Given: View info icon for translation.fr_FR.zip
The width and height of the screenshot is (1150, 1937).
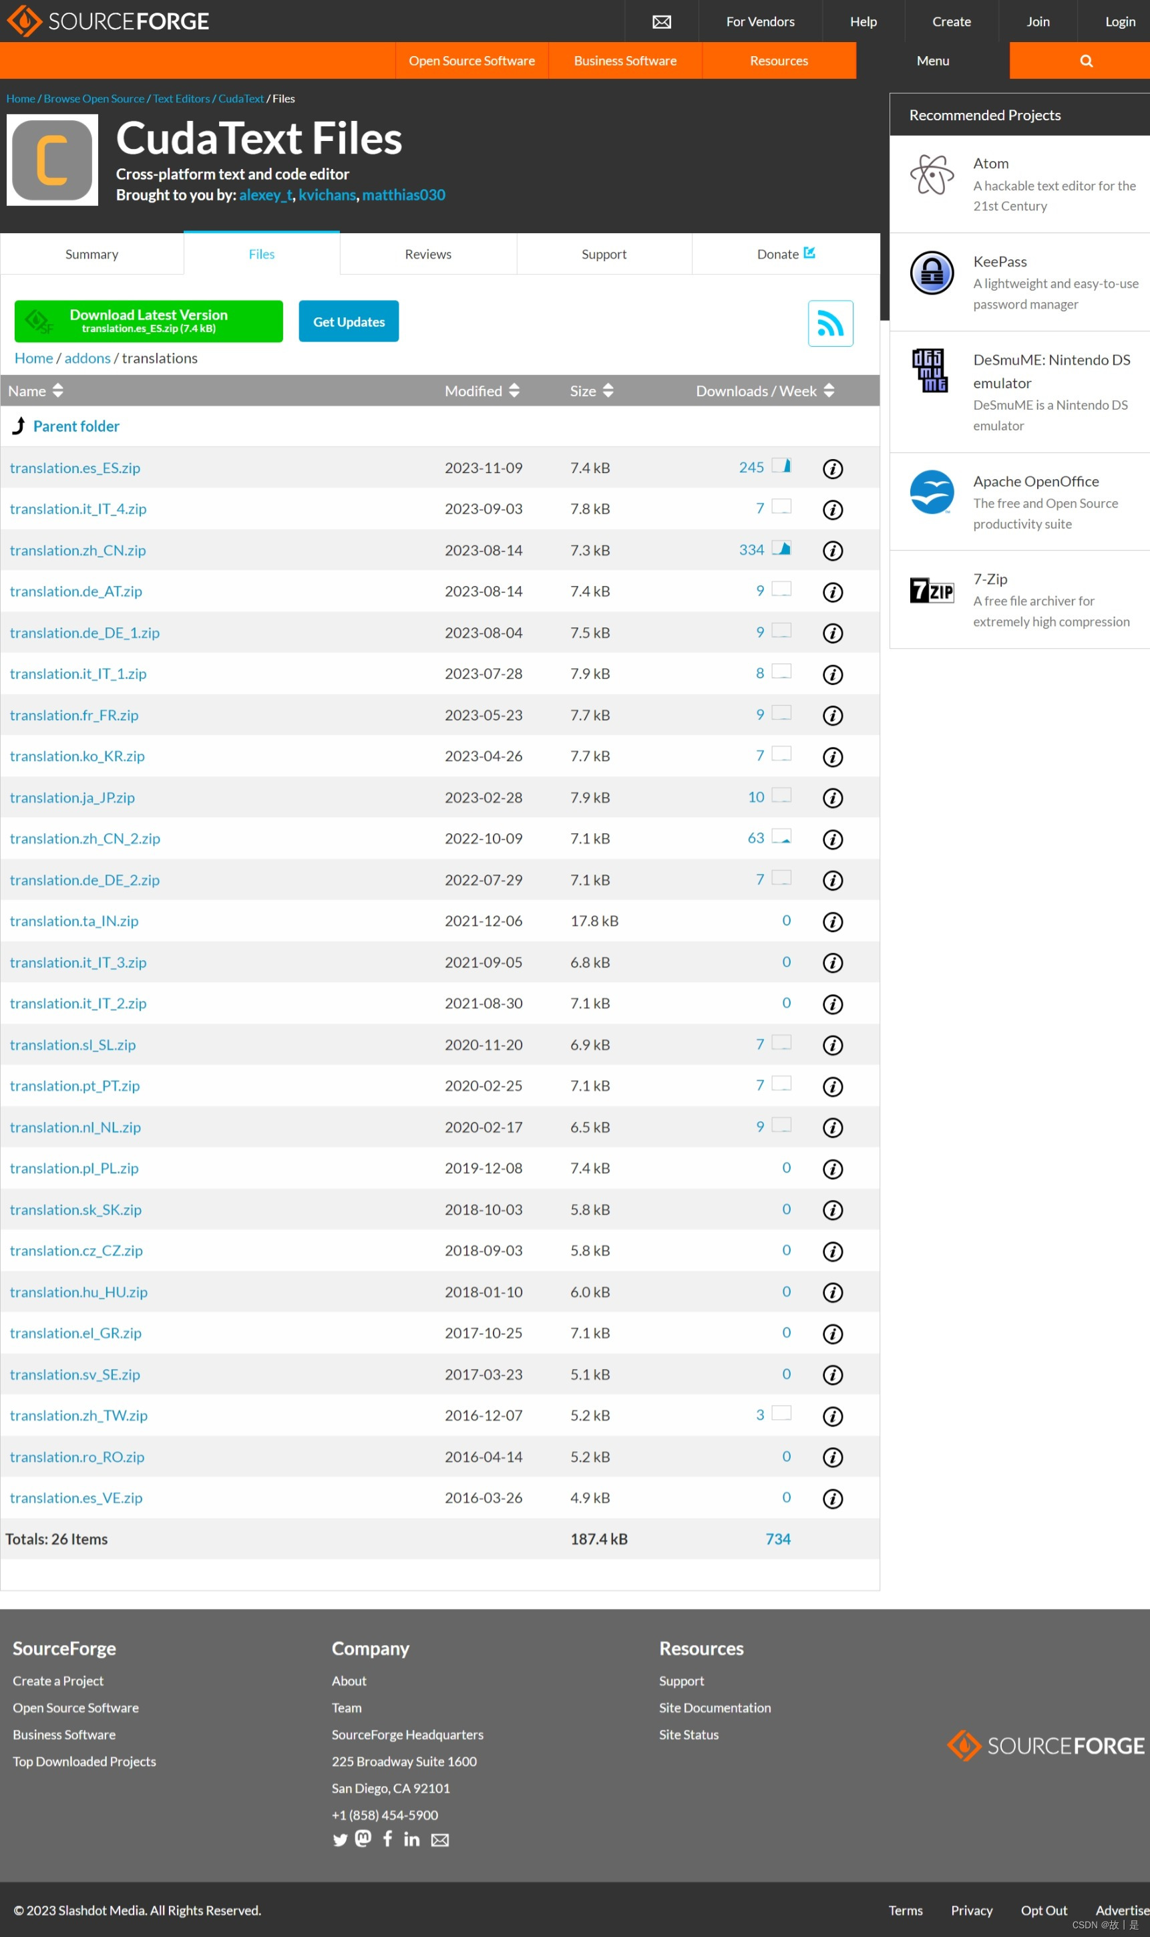Looking at the screenshot, I should [x=832, y=716].
